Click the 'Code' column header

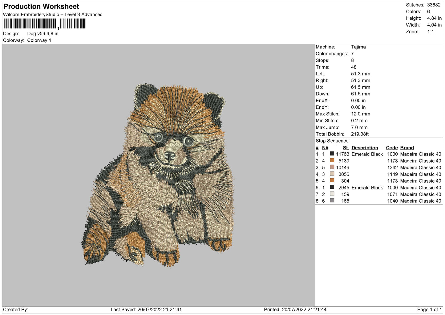tap(392, 148)
